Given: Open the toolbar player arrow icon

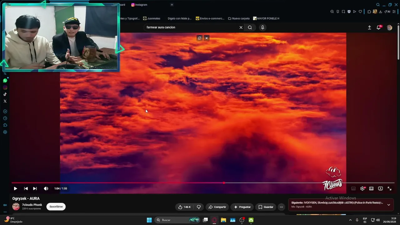Looking at the screenshot, I should 355,12.
